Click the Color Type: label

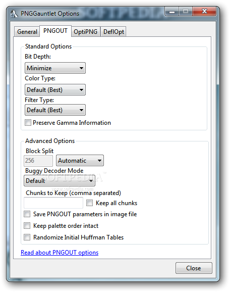(x=40, y=78)
